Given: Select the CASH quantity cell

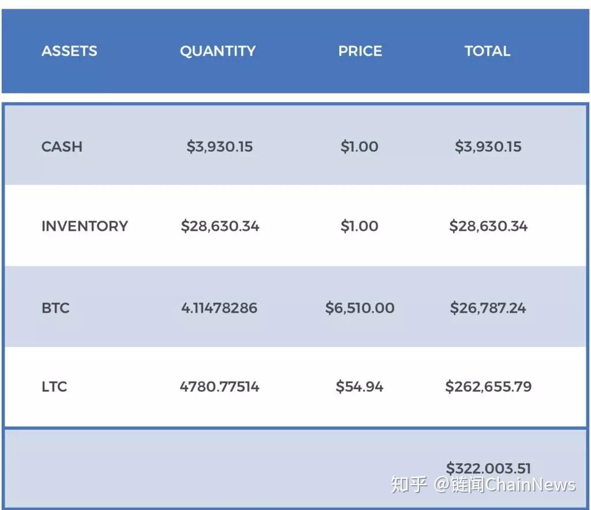Looking at the screenshot, I should [x=219, y=147].
